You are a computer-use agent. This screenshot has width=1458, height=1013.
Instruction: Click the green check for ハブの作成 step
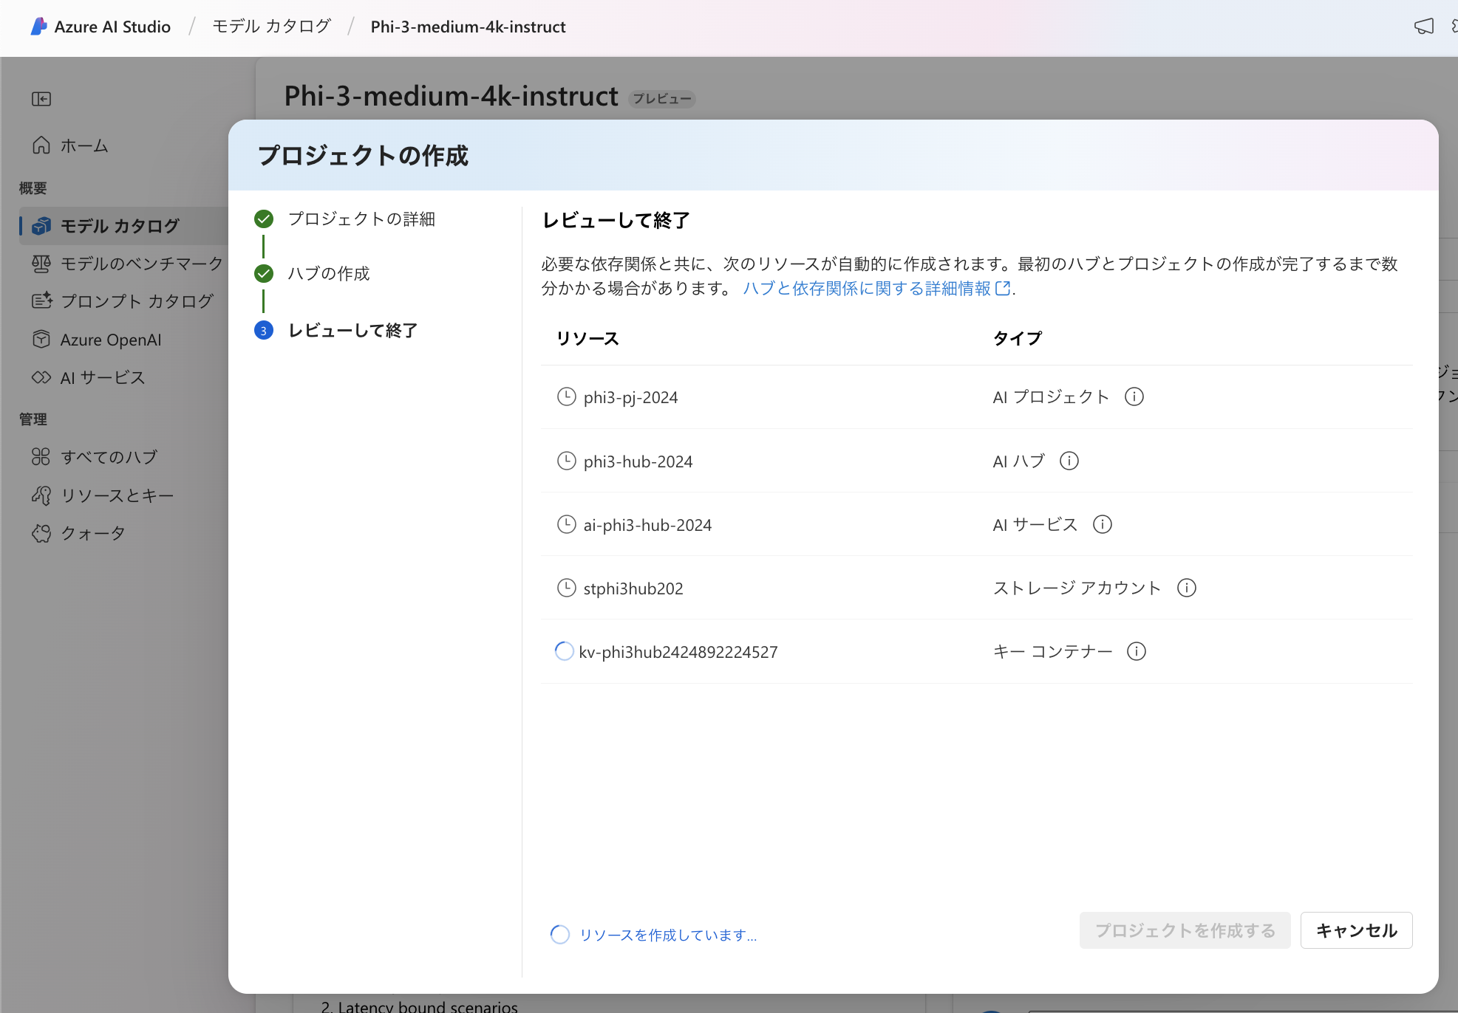[264, 274]
